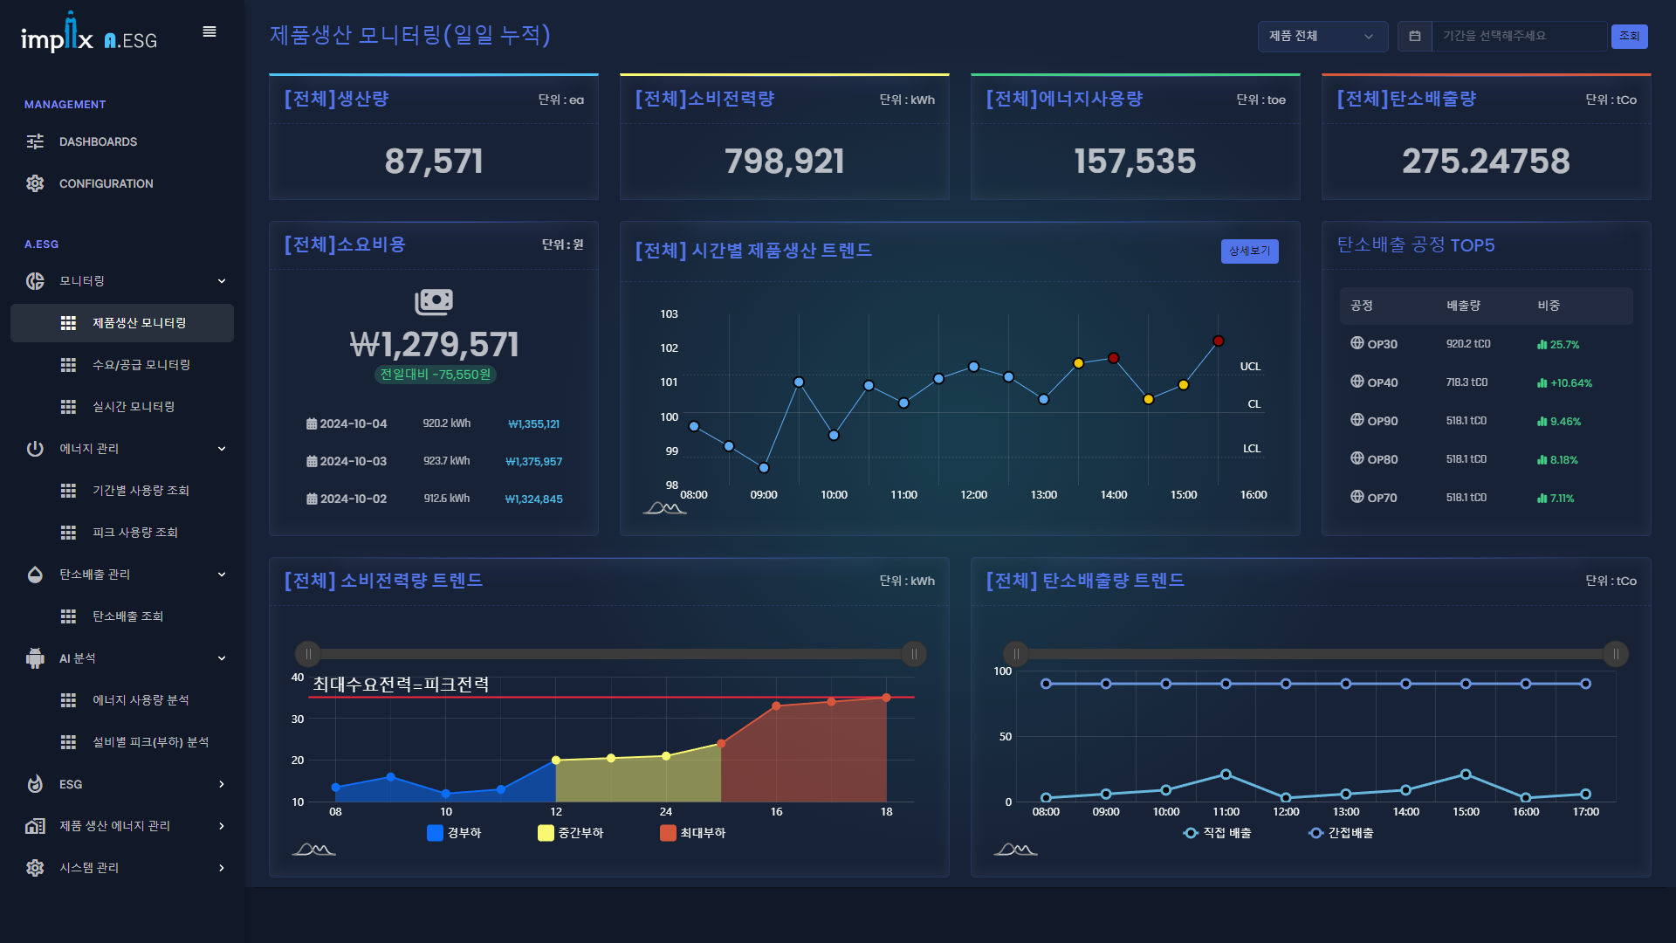Toggle the 간접배출 legend series

(x=1341, y=833)
